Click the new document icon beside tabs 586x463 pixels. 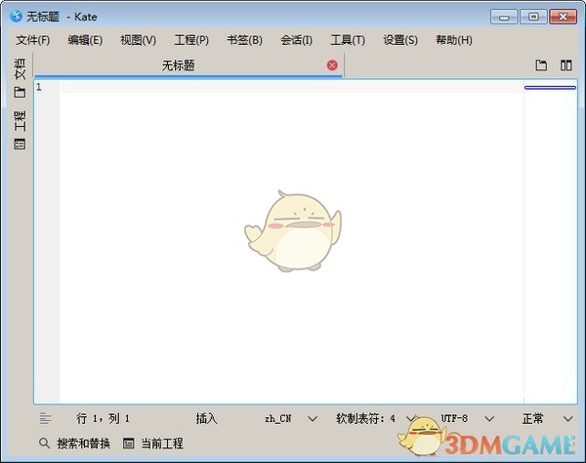coord(541,65)
